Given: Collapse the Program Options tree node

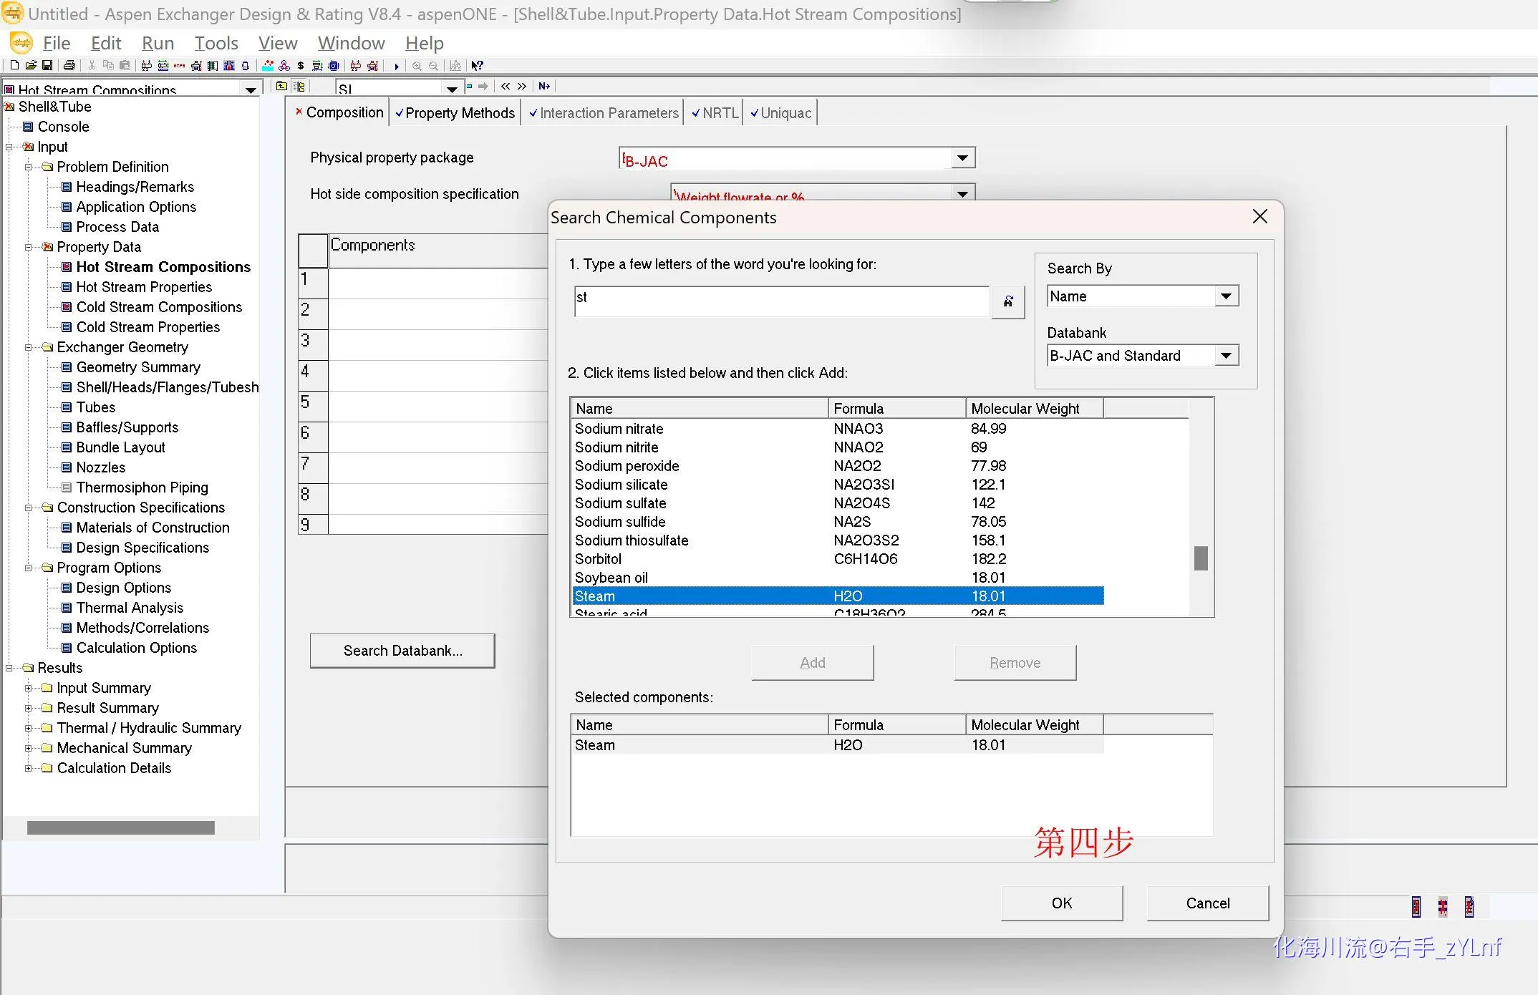Looking at the screenshot, I should pos(29,568).
